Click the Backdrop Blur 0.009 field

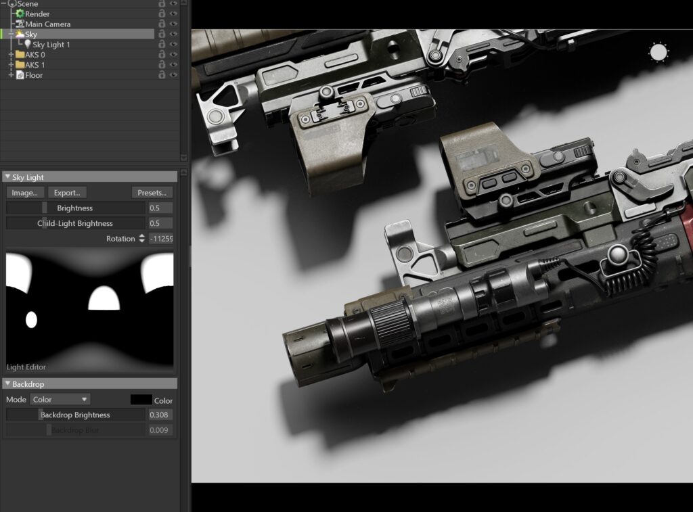pos(160,430)
